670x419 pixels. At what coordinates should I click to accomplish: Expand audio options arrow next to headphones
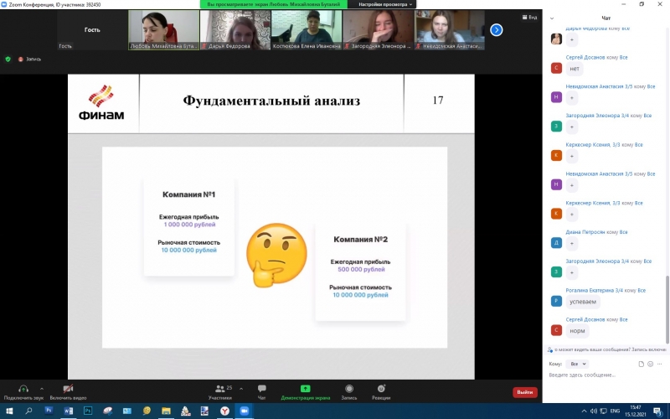[41, 389]
